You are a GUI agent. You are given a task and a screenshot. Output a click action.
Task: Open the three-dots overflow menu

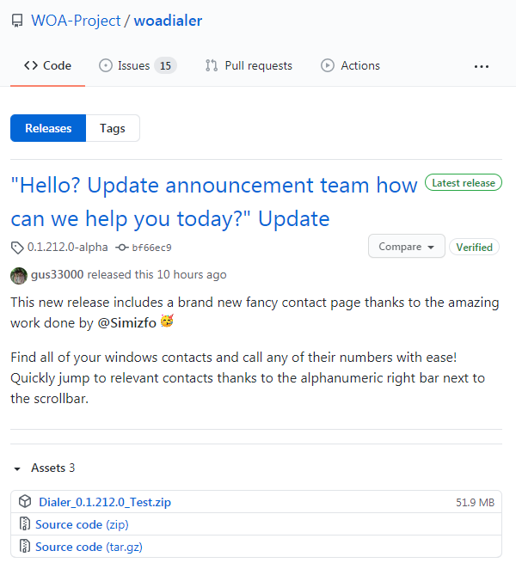(482, 66)
